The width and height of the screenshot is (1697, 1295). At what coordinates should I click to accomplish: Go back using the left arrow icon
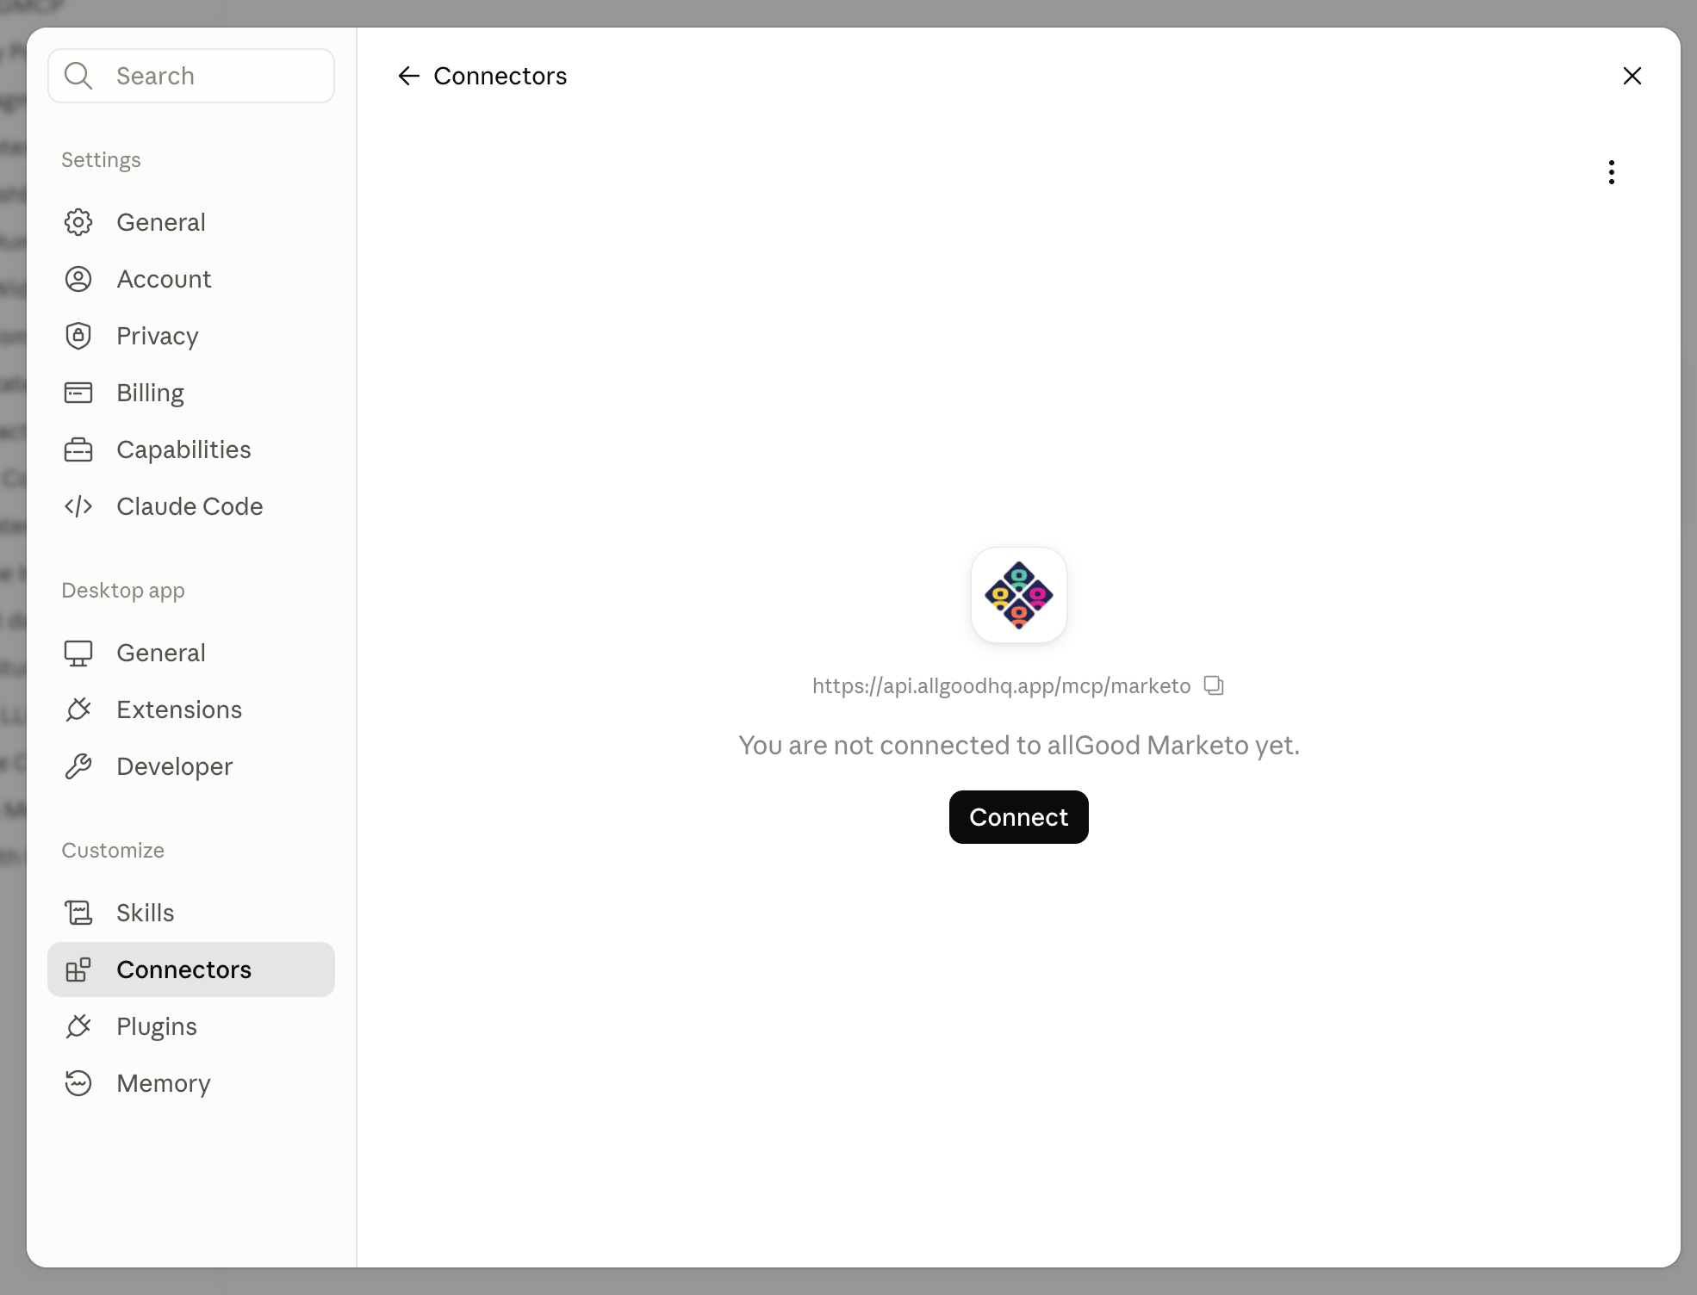click(x=408, y=76)
